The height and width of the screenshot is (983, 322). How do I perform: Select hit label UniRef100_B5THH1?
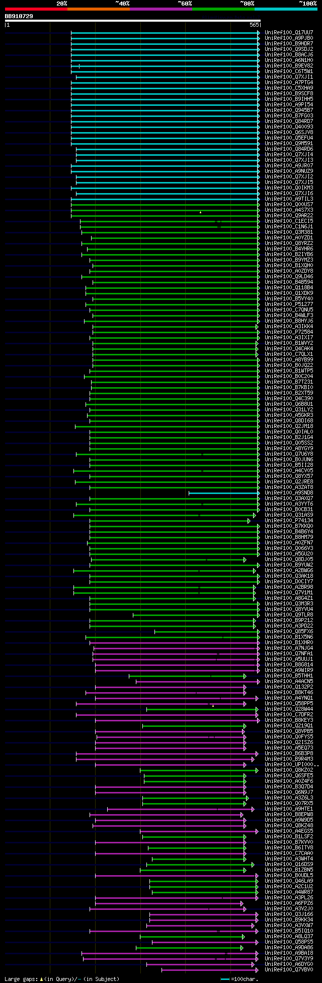click(289, 675)
